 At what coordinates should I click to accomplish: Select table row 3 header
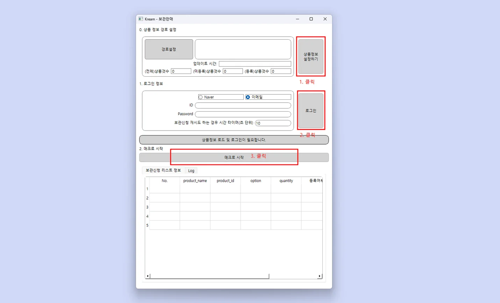pos(147,207)
